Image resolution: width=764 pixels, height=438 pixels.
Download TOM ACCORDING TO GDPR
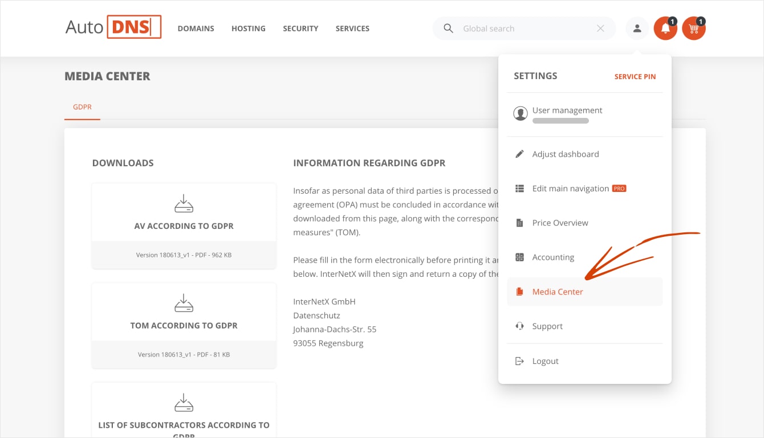tap(184, 325)
